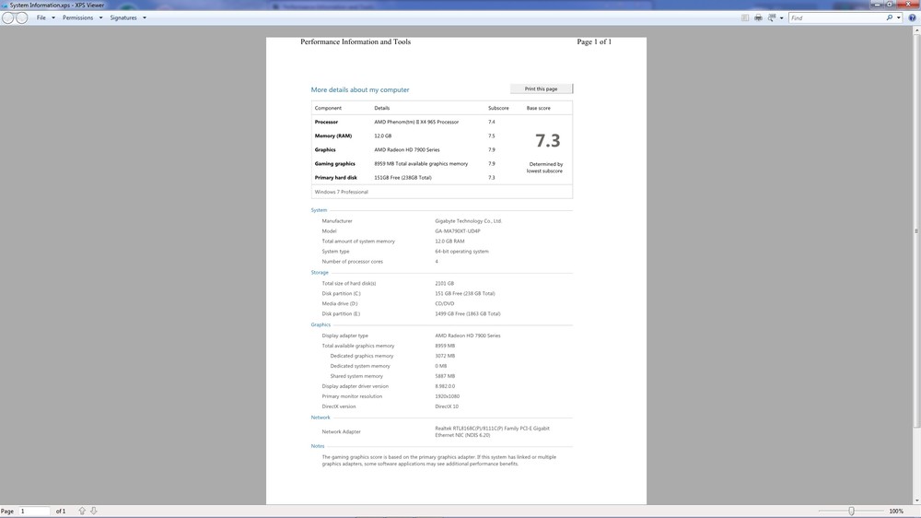Viewport: 921px width, 518px height.
Task: Click the XPS Viewer title bar app icon
Action: click(5, 5)
